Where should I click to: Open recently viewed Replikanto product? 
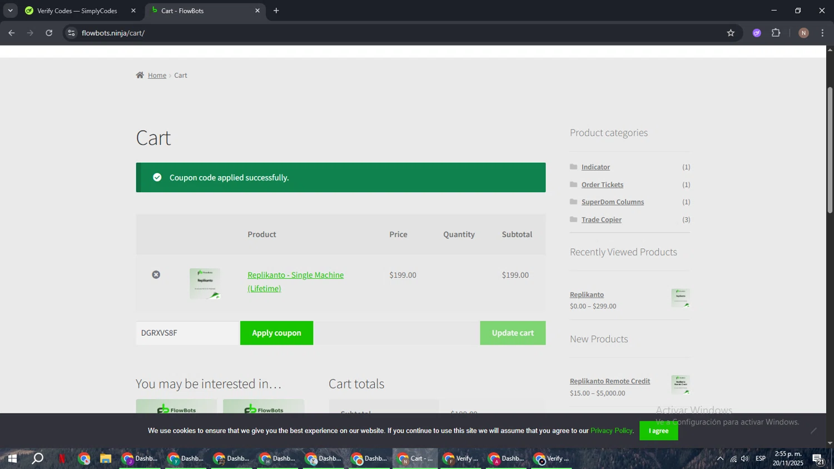click(x=587, y=295)
